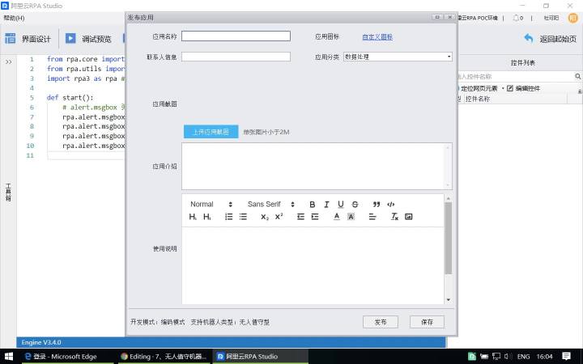The height and width of the screenshot is (364, 583).
Task: Click the Windows Start button
Action: (8, 357)
